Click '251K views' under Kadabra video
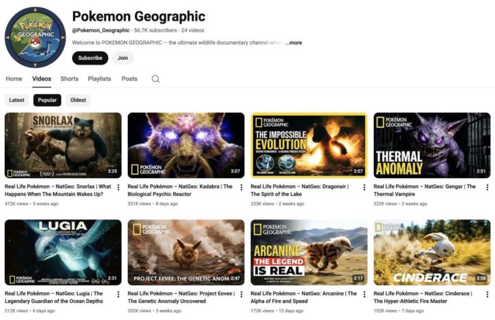Screen dimensions: 495x320 click(x=139, y=204)
